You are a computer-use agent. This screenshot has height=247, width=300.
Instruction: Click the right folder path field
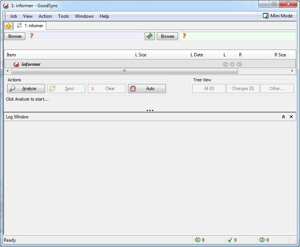pyautogui.click(x=237, y=36)
